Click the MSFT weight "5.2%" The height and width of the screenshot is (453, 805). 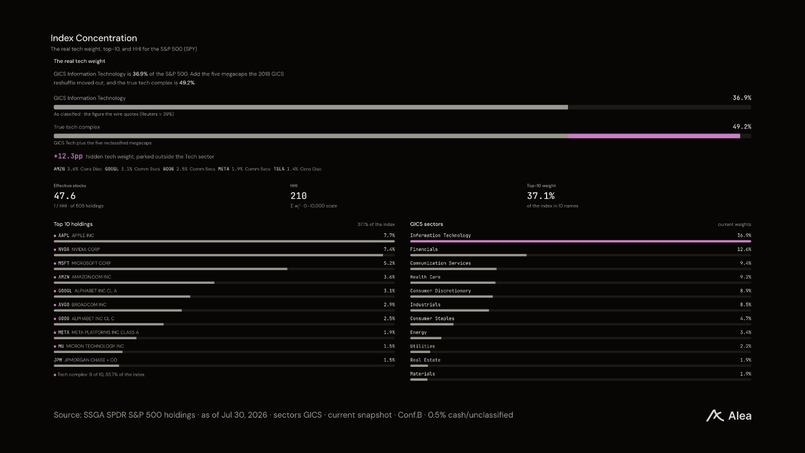[389, 263]
